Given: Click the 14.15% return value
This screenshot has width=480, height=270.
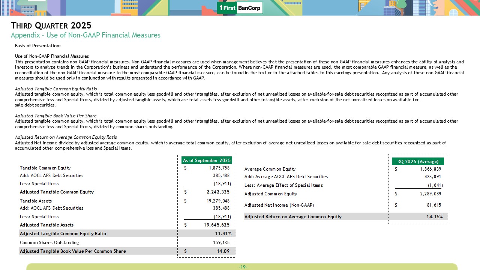Looking at the screenshot, I should coord(434,216).
